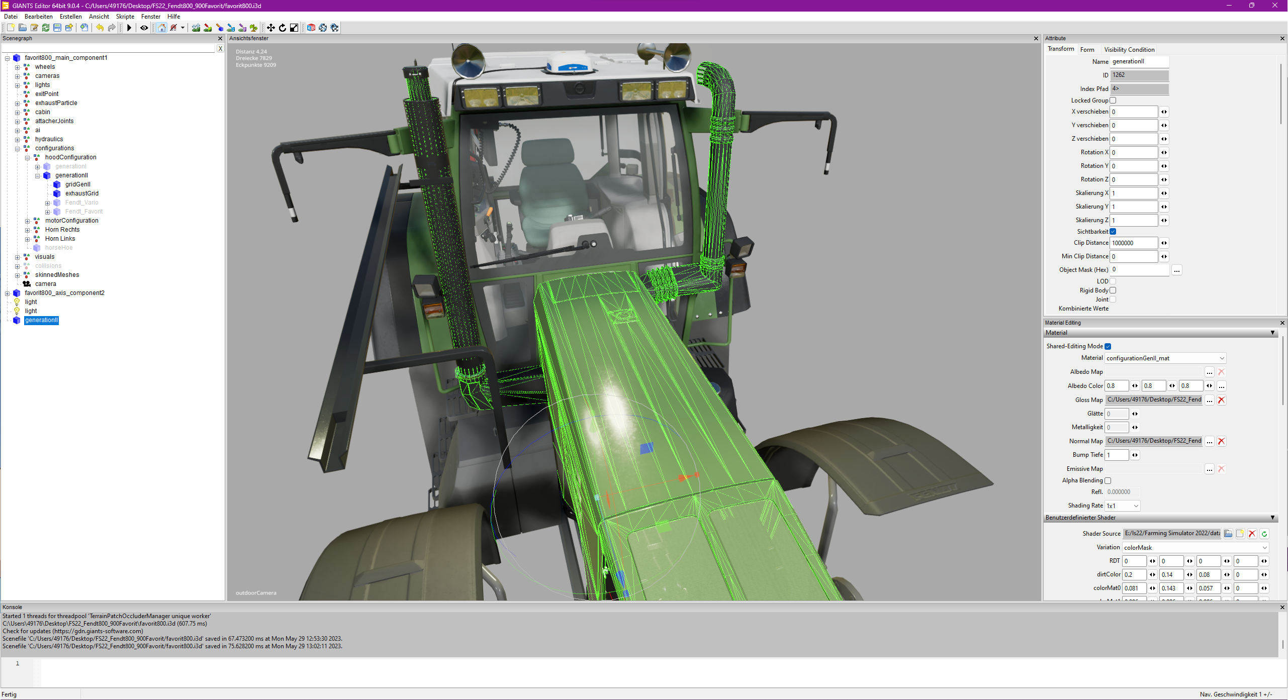Select the Scale tool icon
Viewport: 1288px width, 700px height.
point(294,28)
